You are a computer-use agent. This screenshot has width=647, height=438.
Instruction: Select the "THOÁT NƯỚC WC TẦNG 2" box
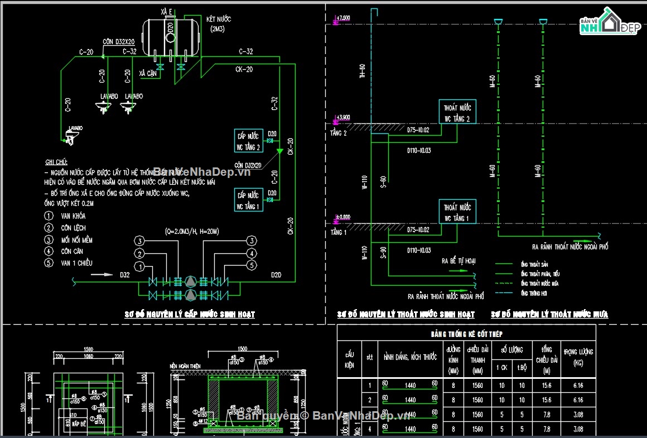[x=457, y=112]
